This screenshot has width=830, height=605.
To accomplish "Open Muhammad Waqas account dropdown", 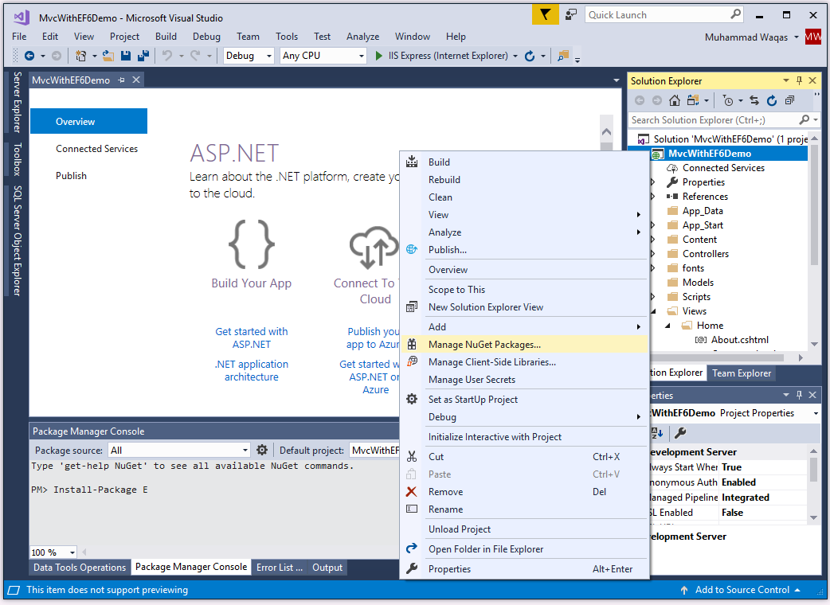I will [796, 37].
